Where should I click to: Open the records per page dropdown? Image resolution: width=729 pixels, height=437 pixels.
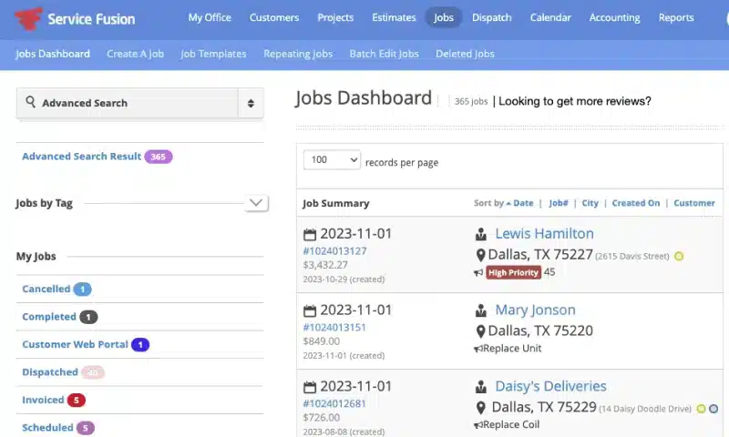[332, 160]
